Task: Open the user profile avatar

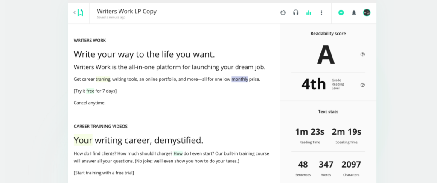Action: [367, 12]
